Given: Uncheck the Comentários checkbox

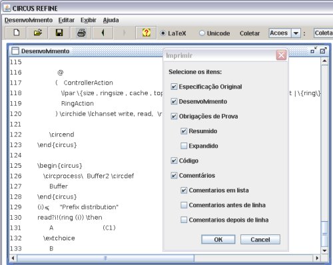Looking at the screenshot, I should point(174,175).
